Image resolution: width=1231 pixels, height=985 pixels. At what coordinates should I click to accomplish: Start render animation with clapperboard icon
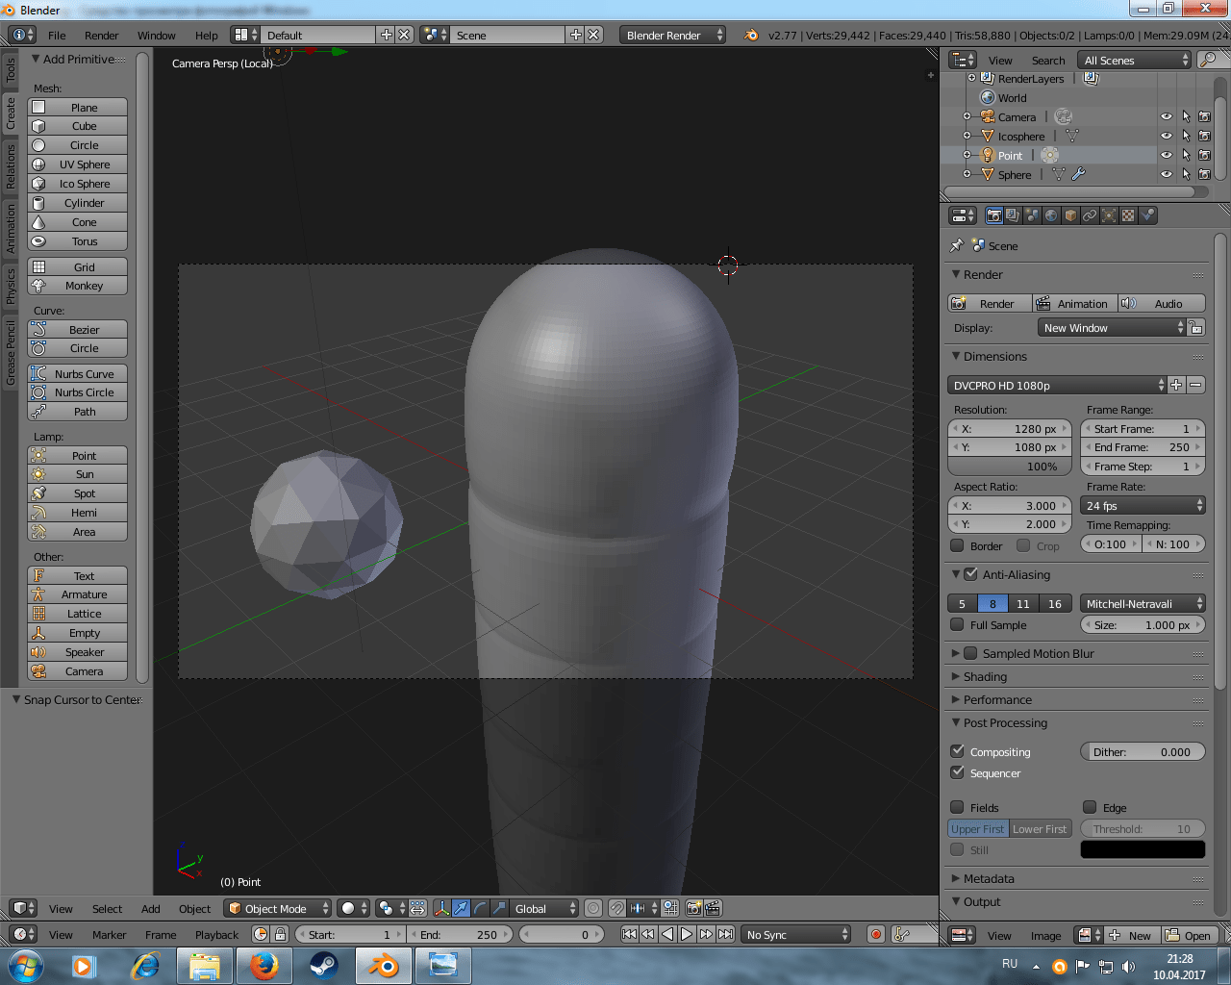pyautogui.click(x=712, y=907)
